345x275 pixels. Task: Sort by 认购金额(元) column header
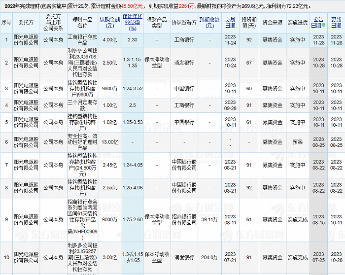point(110,23)
